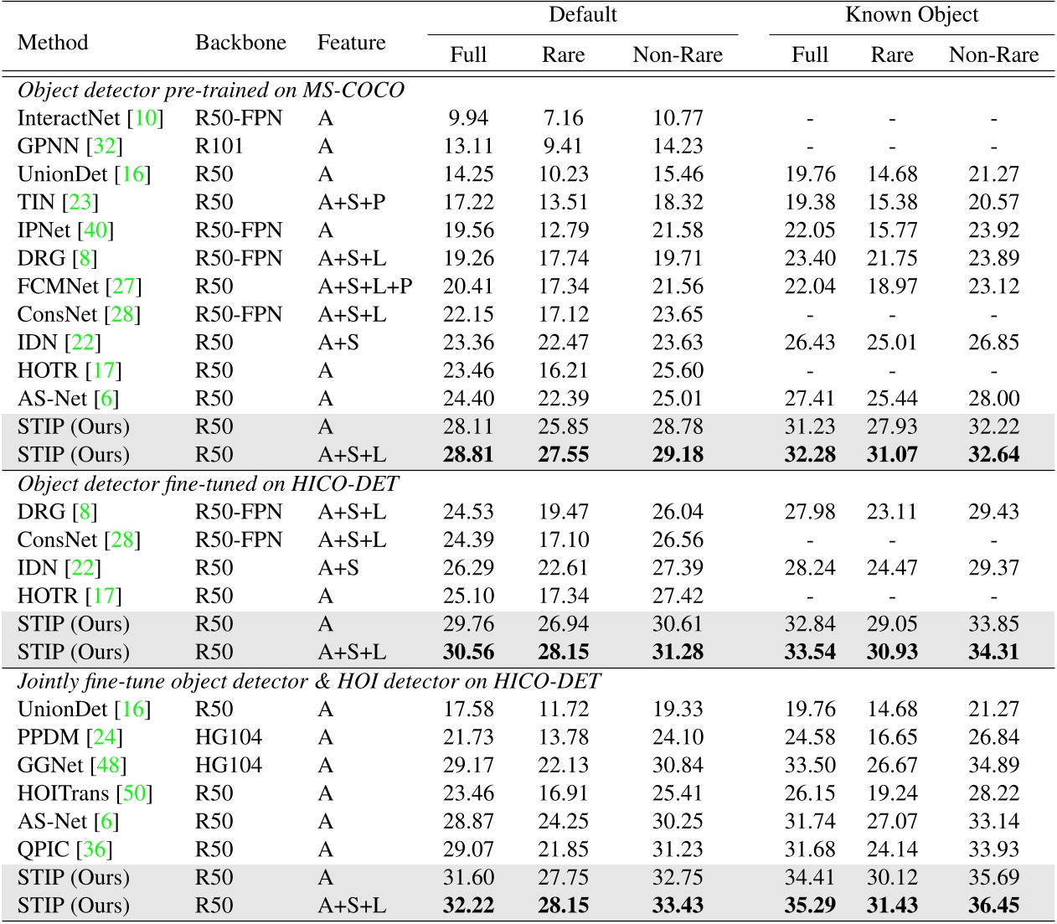Click citation 50 next to HOITrans
The image size is (1057, 924).
pos(136,793)
